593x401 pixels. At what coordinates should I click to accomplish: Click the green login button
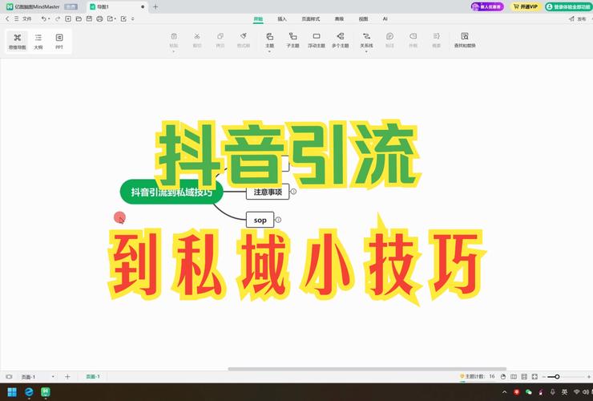click(569, 6)
